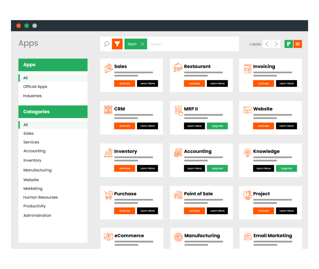Go to previous page of apps
This screenshot has height=269, width=319.
[x=267, y=44]
